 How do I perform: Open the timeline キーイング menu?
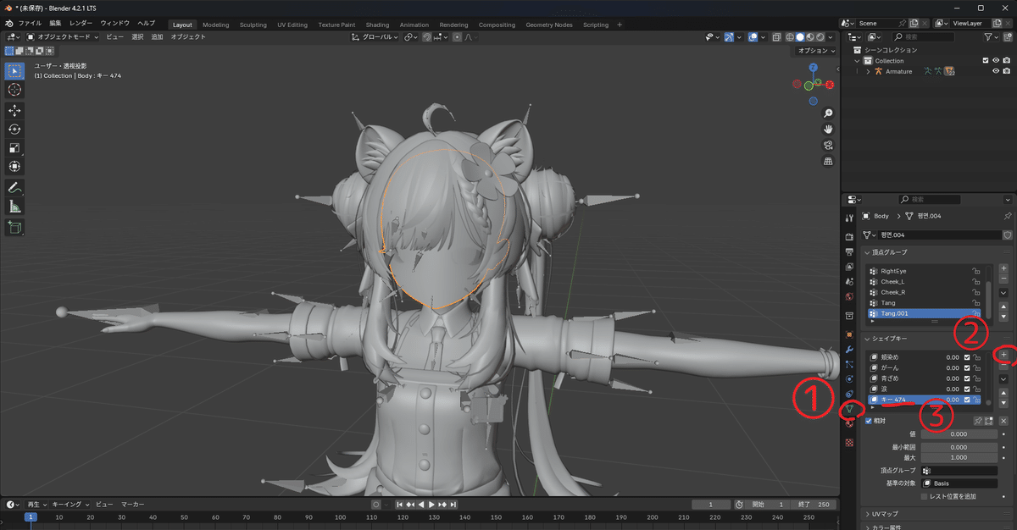[69, 504]
